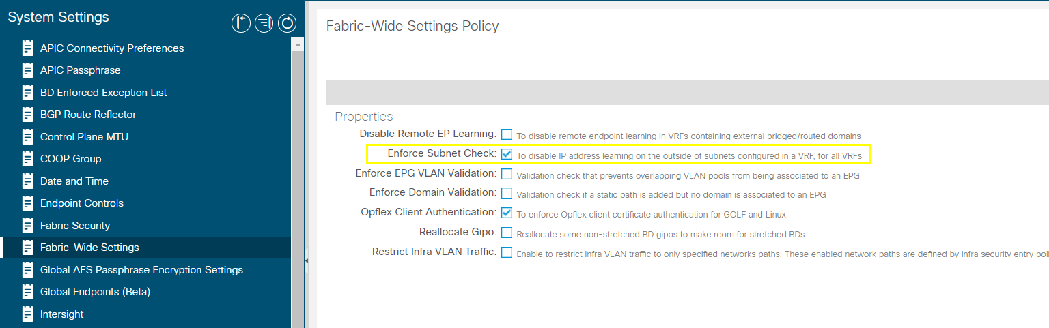
Task: Uncheck Opflex Client Authentication checkbox
Action: pos(507,213)
